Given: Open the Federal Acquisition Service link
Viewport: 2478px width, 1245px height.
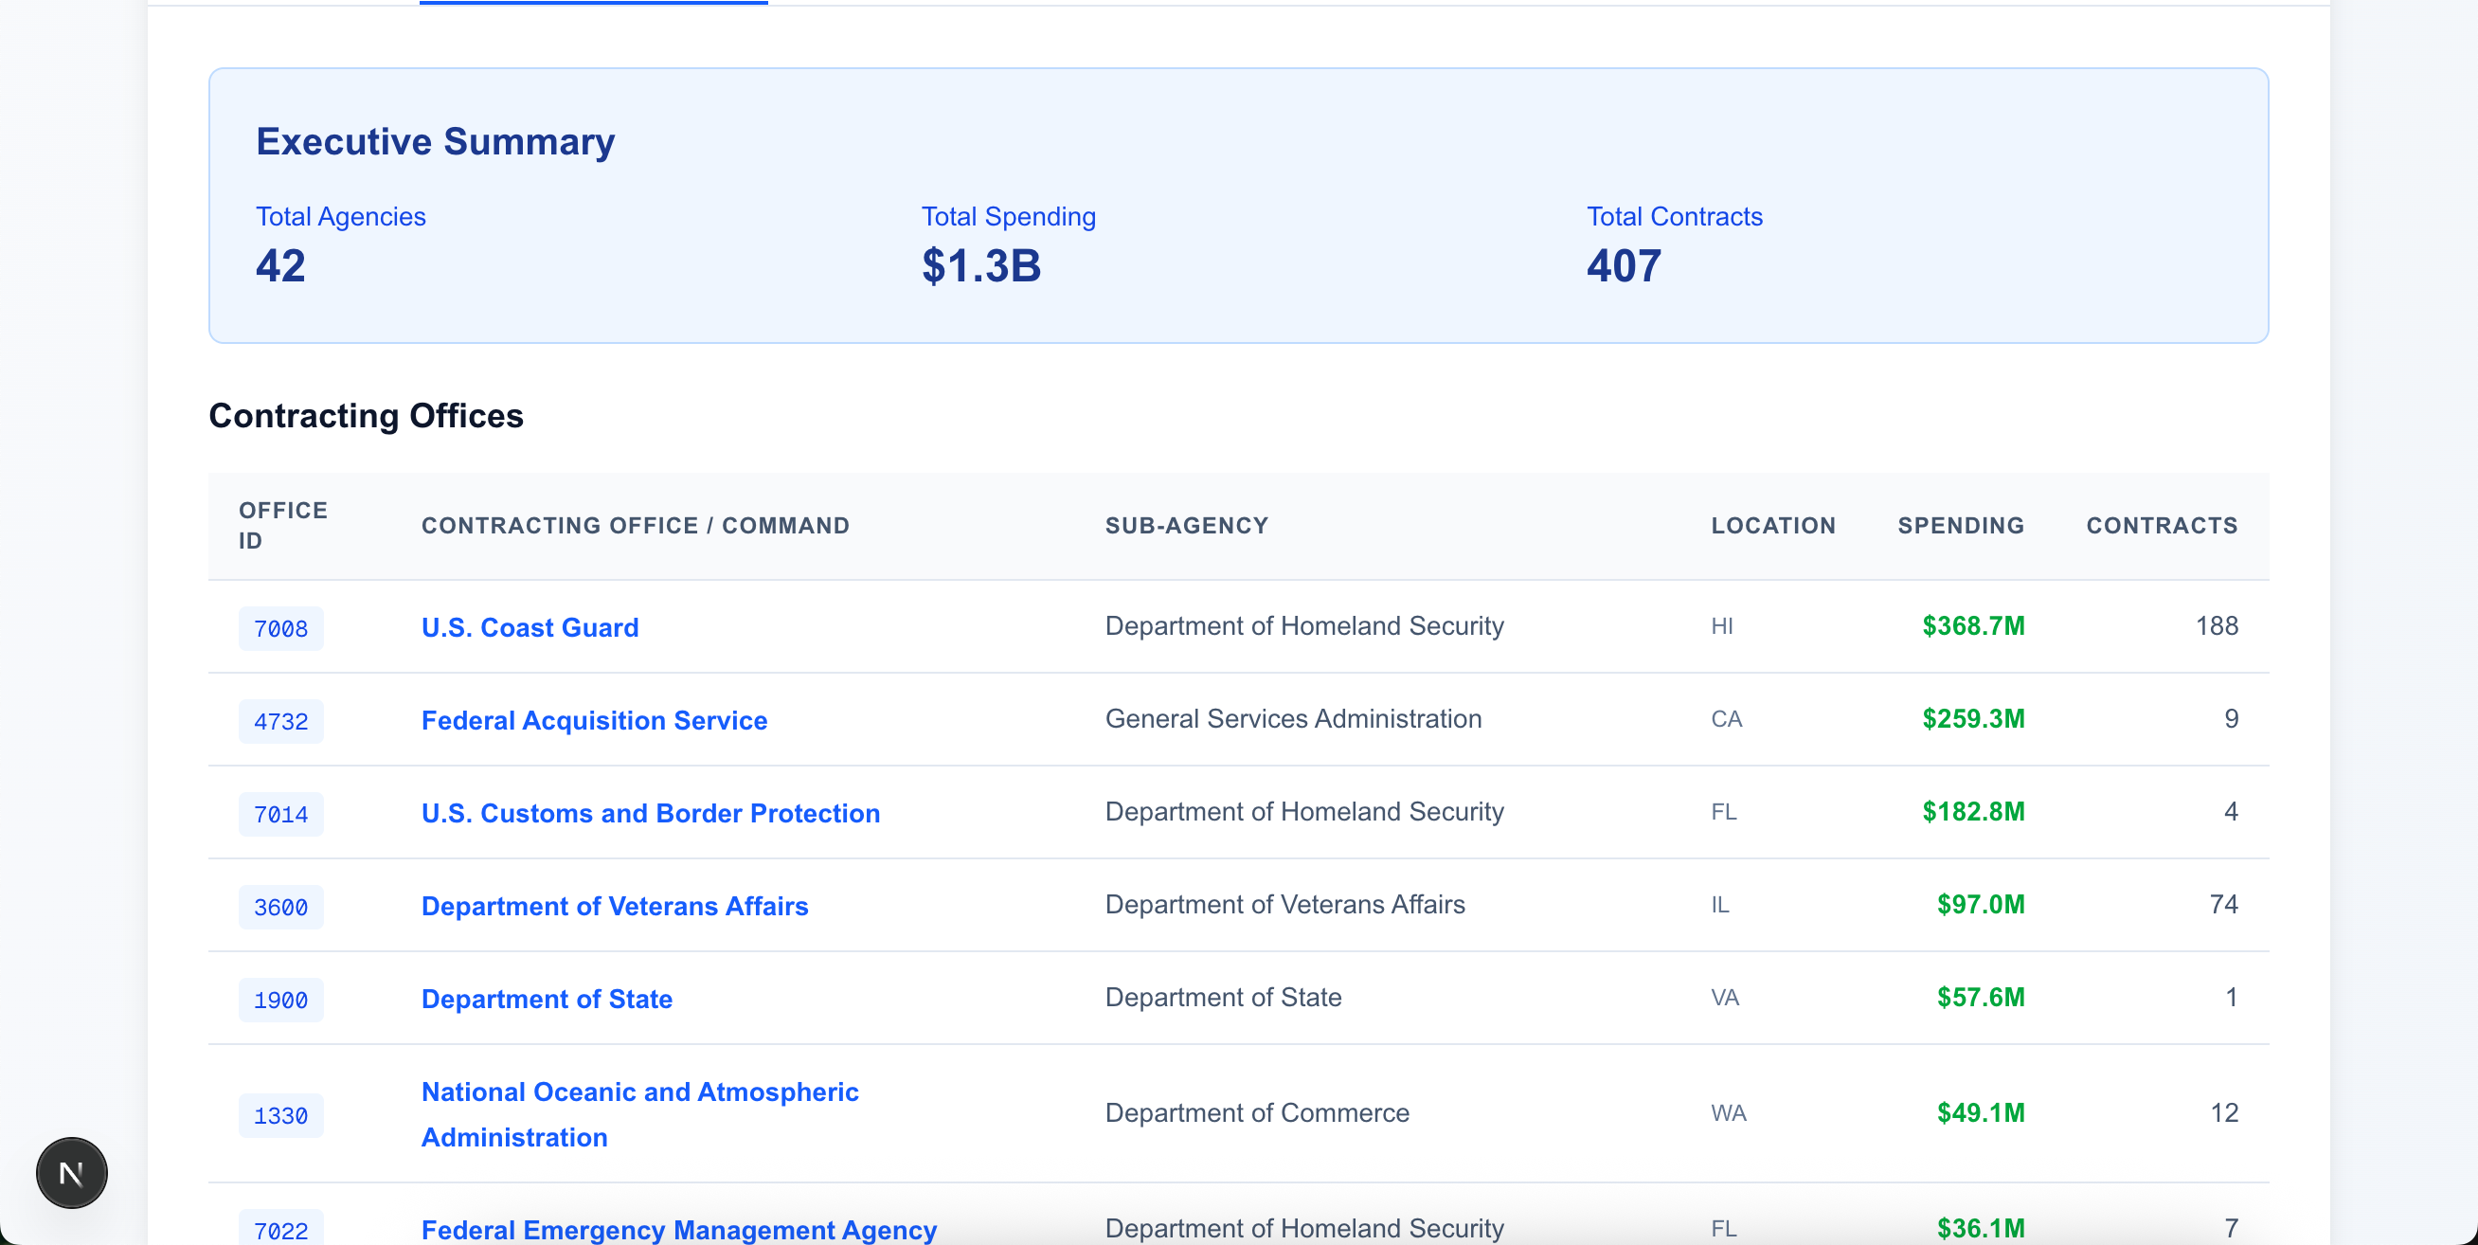Looking at the screenshot, I should (x=594, y=720).
